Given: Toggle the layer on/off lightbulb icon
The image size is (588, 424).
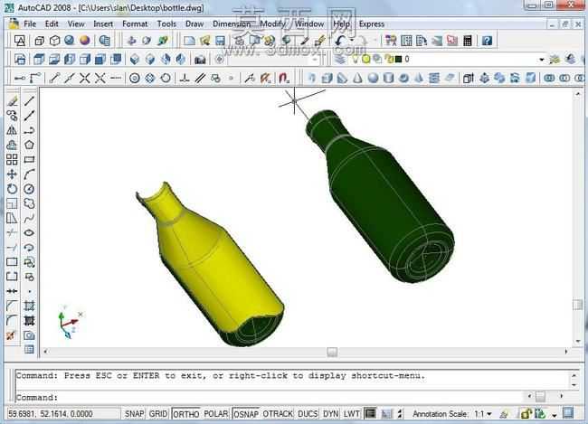Looking at the screenshot, I should (356, 59).
